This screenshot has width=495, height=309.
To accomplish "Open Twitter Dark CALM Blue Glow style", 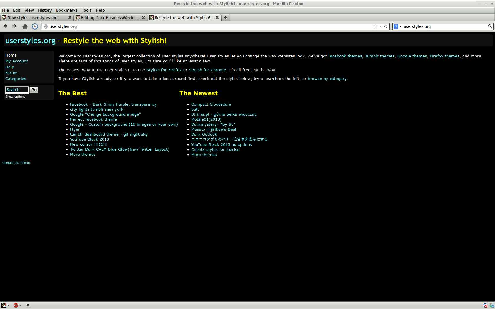I will pos(120,149).
